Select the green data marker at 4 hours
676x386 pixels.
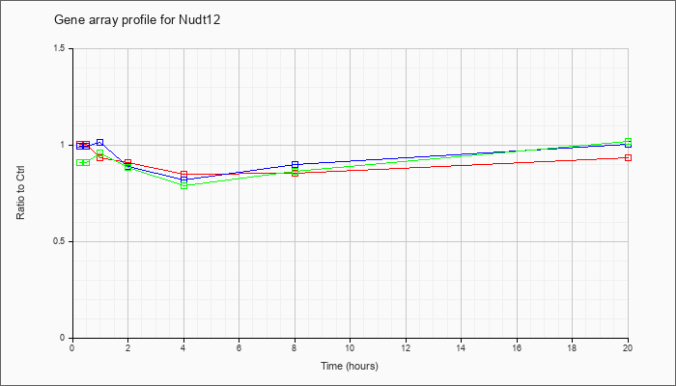183,185
